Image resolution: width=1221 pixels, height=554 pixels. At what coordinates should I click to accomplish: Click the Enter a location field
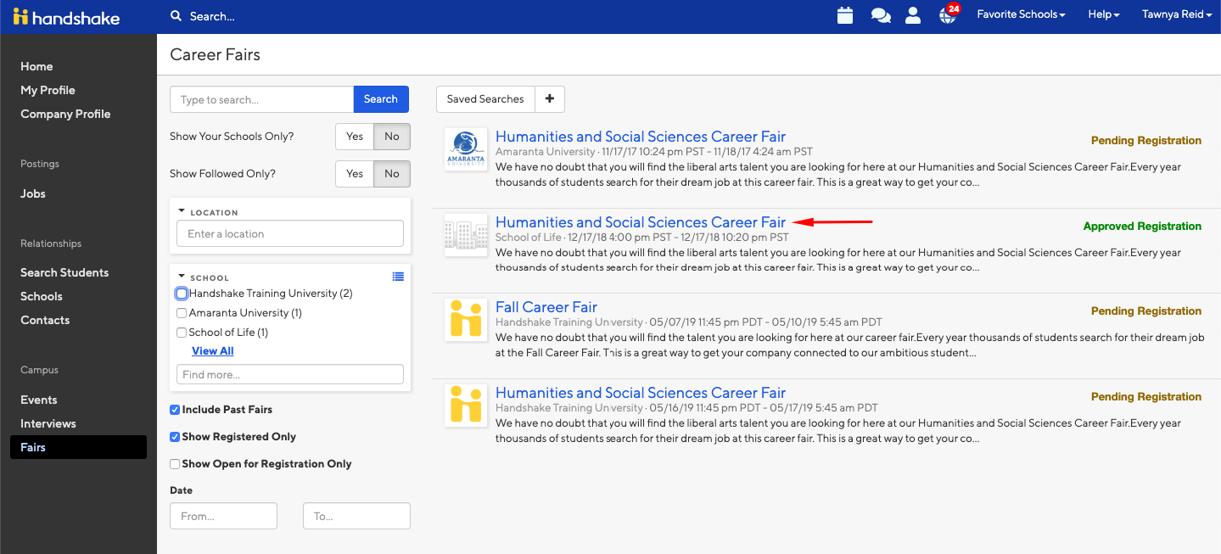(290, 234)
